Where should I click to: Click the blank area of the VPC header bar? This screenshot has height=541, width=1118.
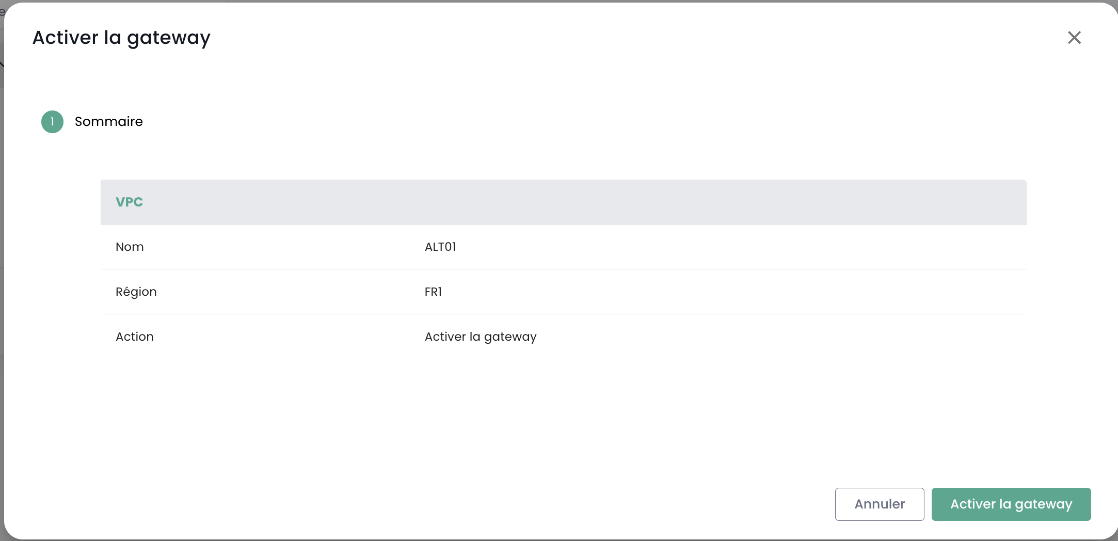568,202
